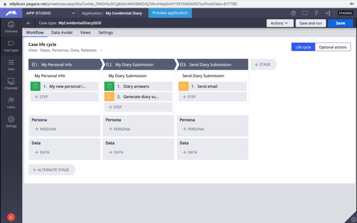
Task: Click drag handle of My Diary Submission stage
Action: (x=107, y=65)
